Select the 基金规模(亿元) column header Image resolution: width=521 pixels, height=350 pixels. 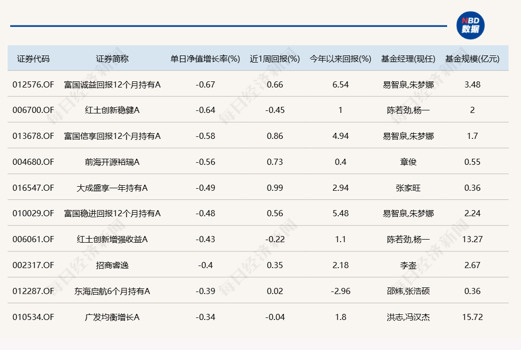[472, 59]
